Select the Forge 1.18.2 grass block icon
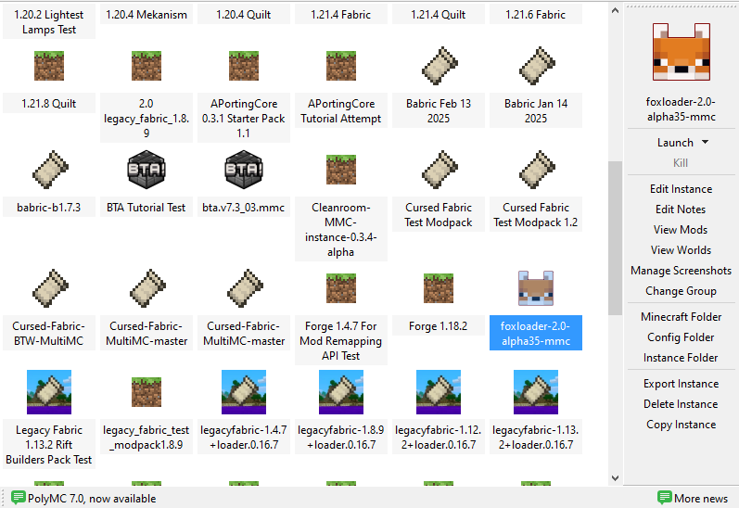The width and height of the screenshot is (739, 508). coord(438,289)
